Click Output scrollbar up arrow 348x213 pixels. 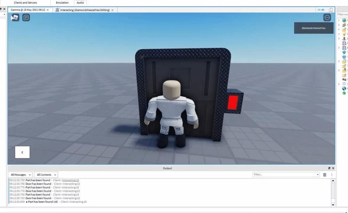click(x=333, y=181)
